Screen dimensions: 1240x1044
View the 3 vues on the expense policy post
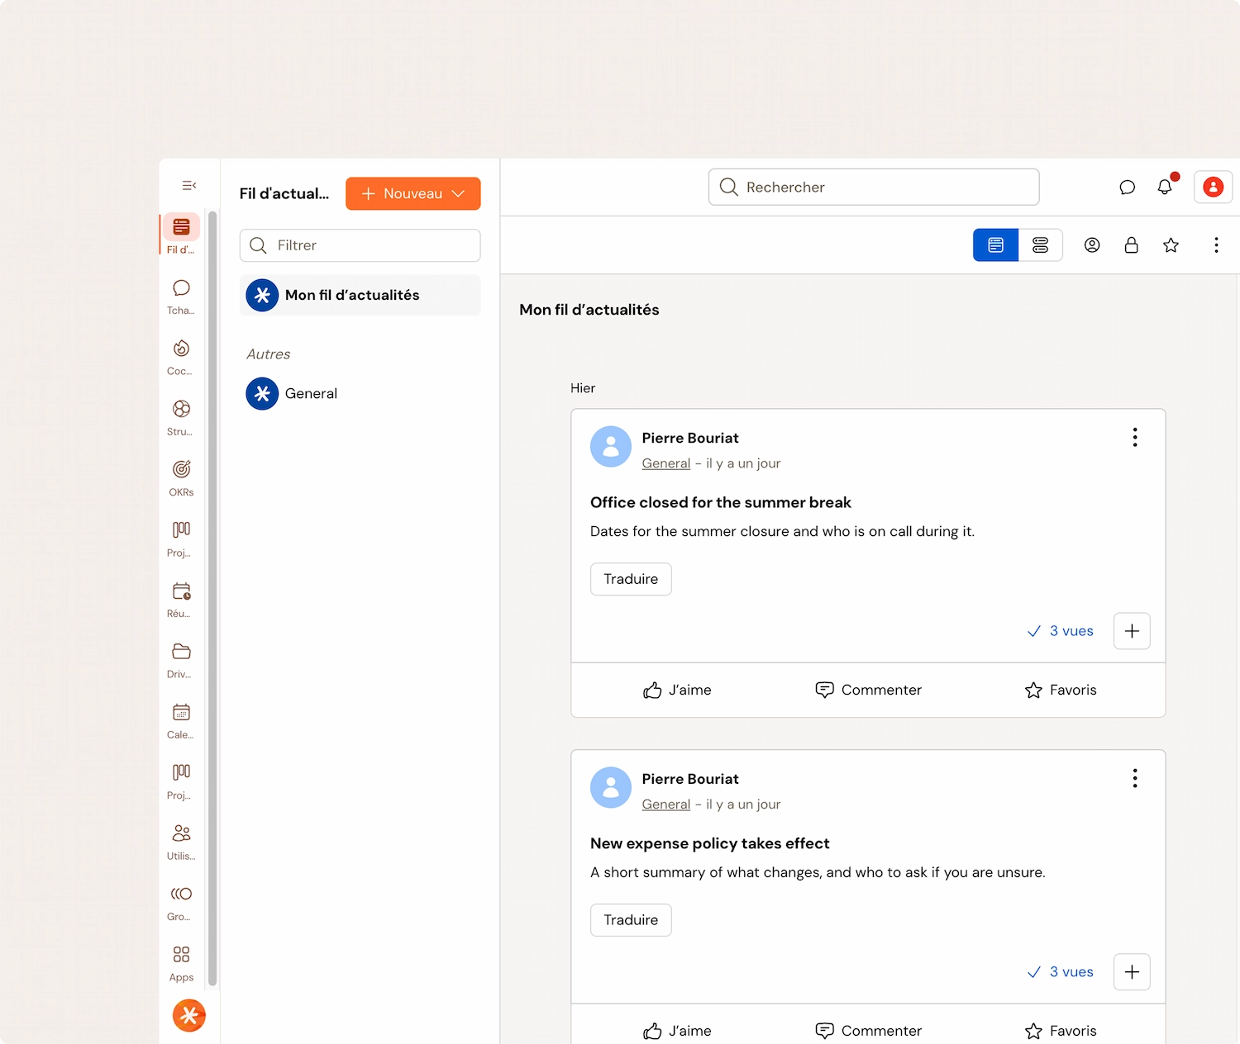[x=1061, y=972]
